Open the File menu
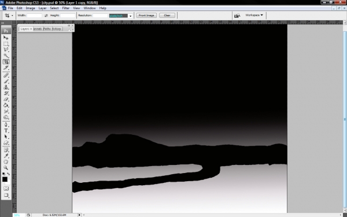This screenshot has width=347, height=217. [10, 8]
